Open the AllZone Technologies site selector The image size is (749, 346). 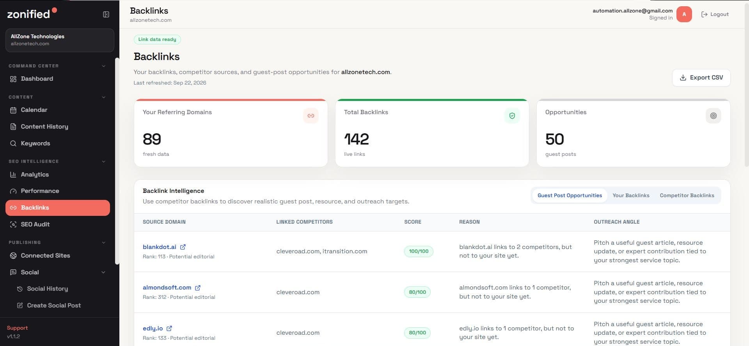point(60,40)
